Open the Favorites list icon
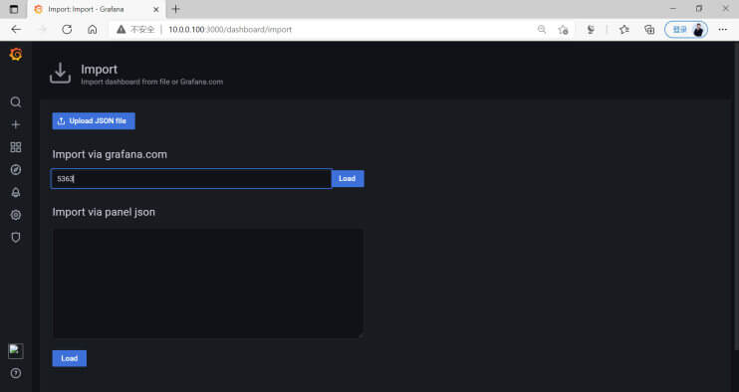739x392 pixels. [x=624, y=30]
